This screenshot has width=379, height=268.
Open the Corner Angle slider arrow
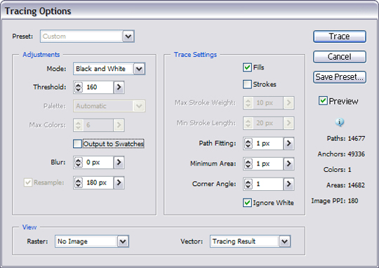click(x=288, y=184)
